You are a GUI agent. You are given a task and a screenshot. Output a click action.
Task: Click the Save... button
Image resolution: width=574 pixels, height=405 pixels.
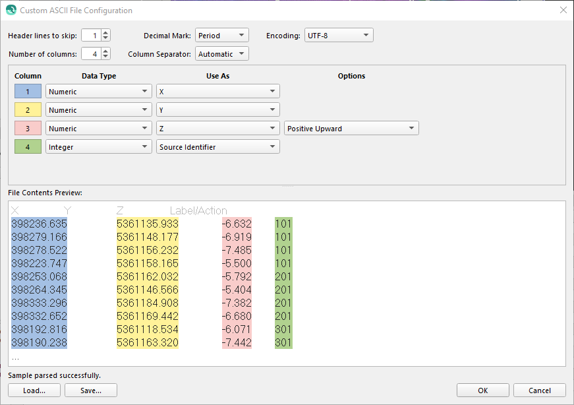click(91, 390)
